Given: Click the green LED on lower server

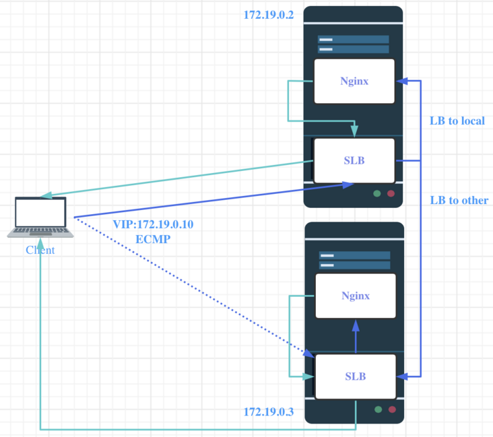Looking at the screenshot, I should [379, 409].
